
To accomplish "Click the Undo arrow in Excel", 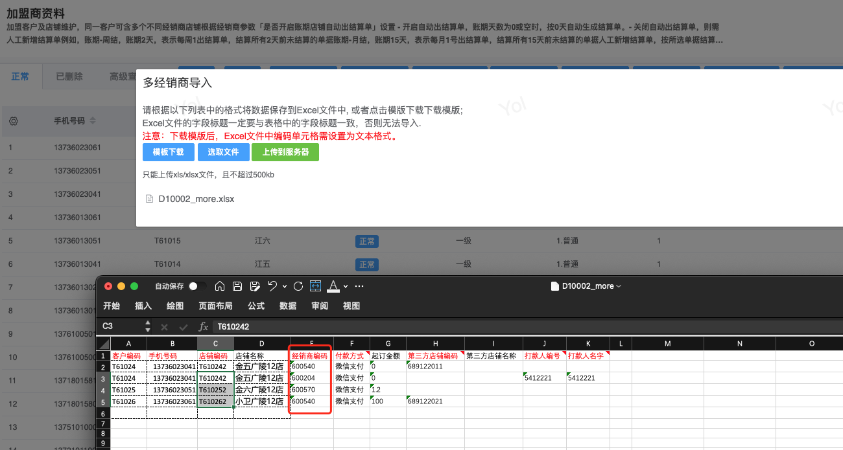I will pyautogui.click(x=272, y=286).
